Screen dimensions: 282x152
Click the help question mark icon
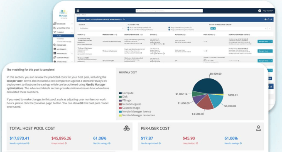pos(260,11)
